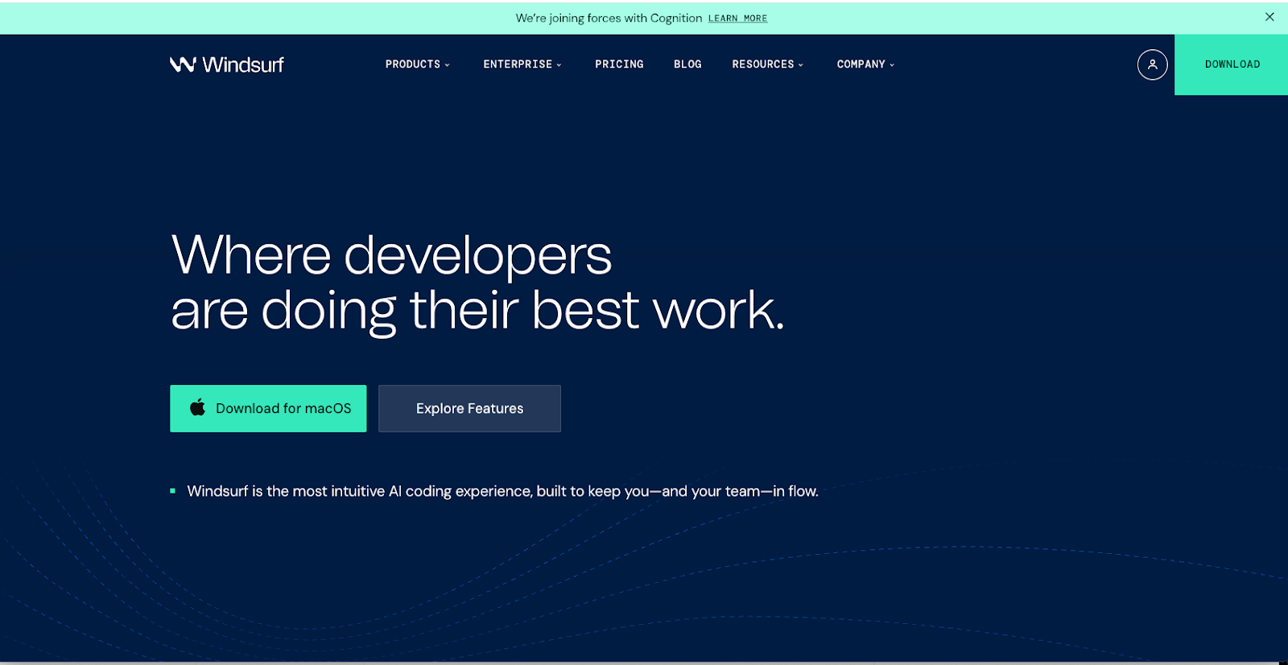
Task: Open the Company dropdown menu
Action: click(x=865, y=64)
